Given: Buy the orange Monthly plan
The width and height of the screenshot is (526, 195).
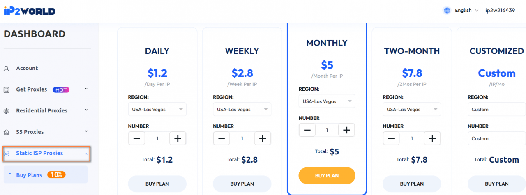Looking at the screenshot, I should [x=327, y=175].
